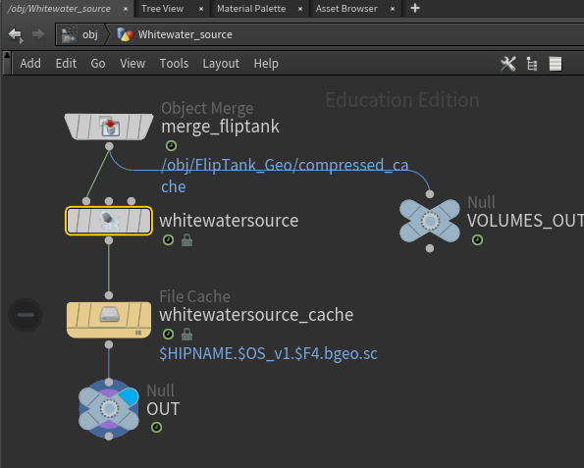Close the Tree View tab
This screenshot has height=468, width=584.
pos(201,9)
